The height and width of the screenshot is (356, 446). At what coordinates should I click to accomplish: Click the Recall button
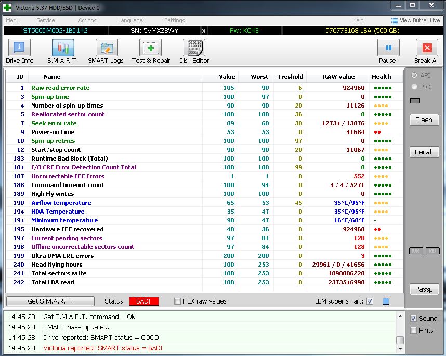point(424,152)
